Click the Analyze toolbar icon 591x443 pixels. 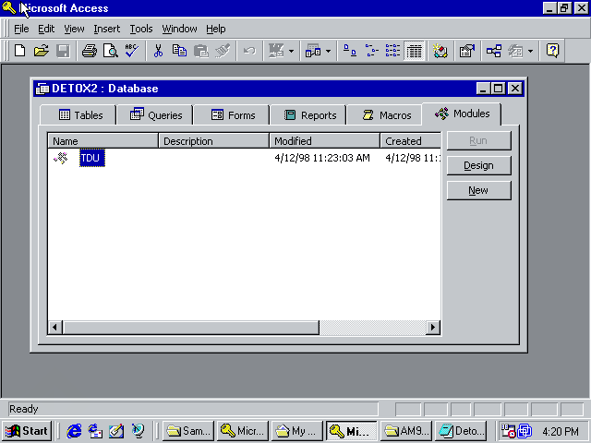pyautogui.click(x=313, y=51)
